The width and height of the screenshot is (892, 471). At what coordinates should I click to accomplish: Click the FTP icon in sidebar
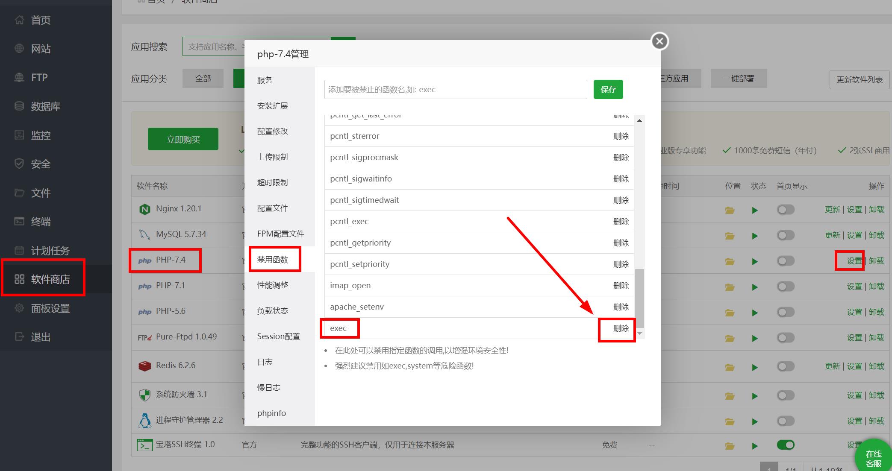pyautogui.click(x=19, y=77)
